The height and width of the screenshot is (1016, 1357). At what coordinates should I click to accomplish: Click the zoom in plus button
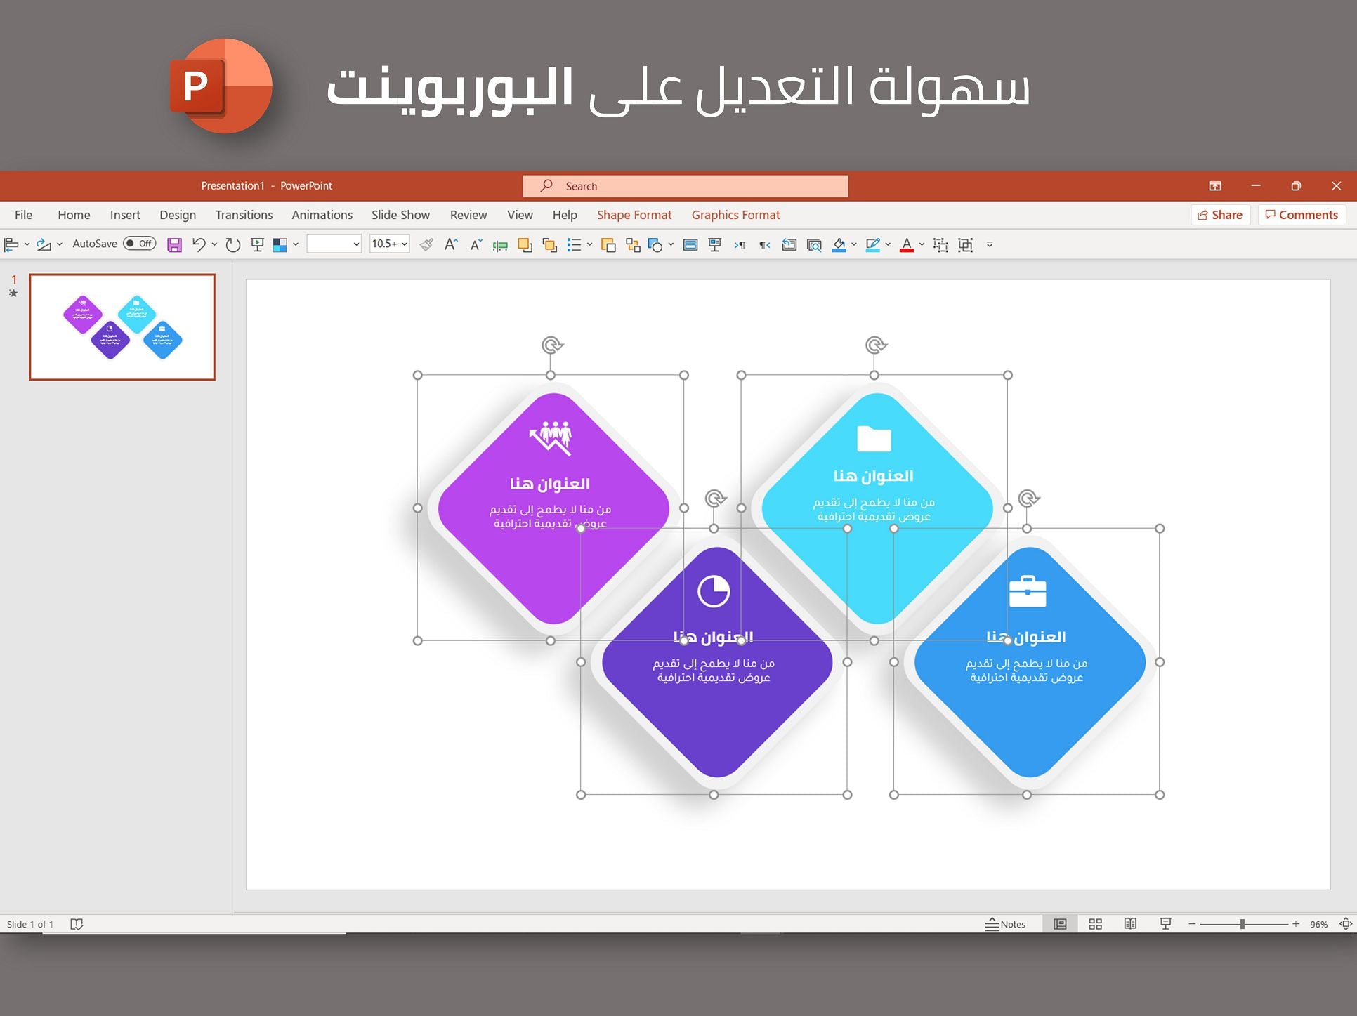(x=1296, y=924)
